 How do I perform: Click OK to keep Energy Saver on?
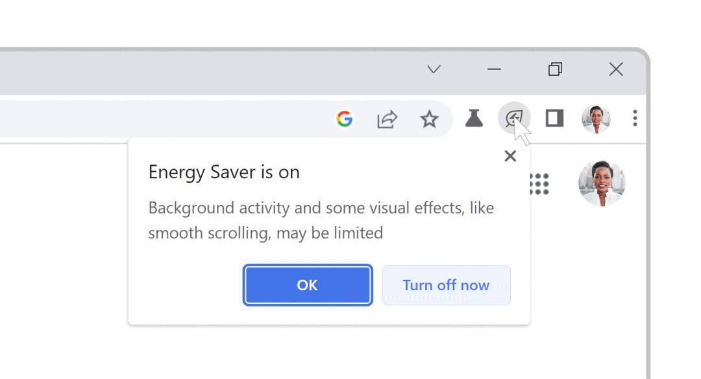(307, 285)
